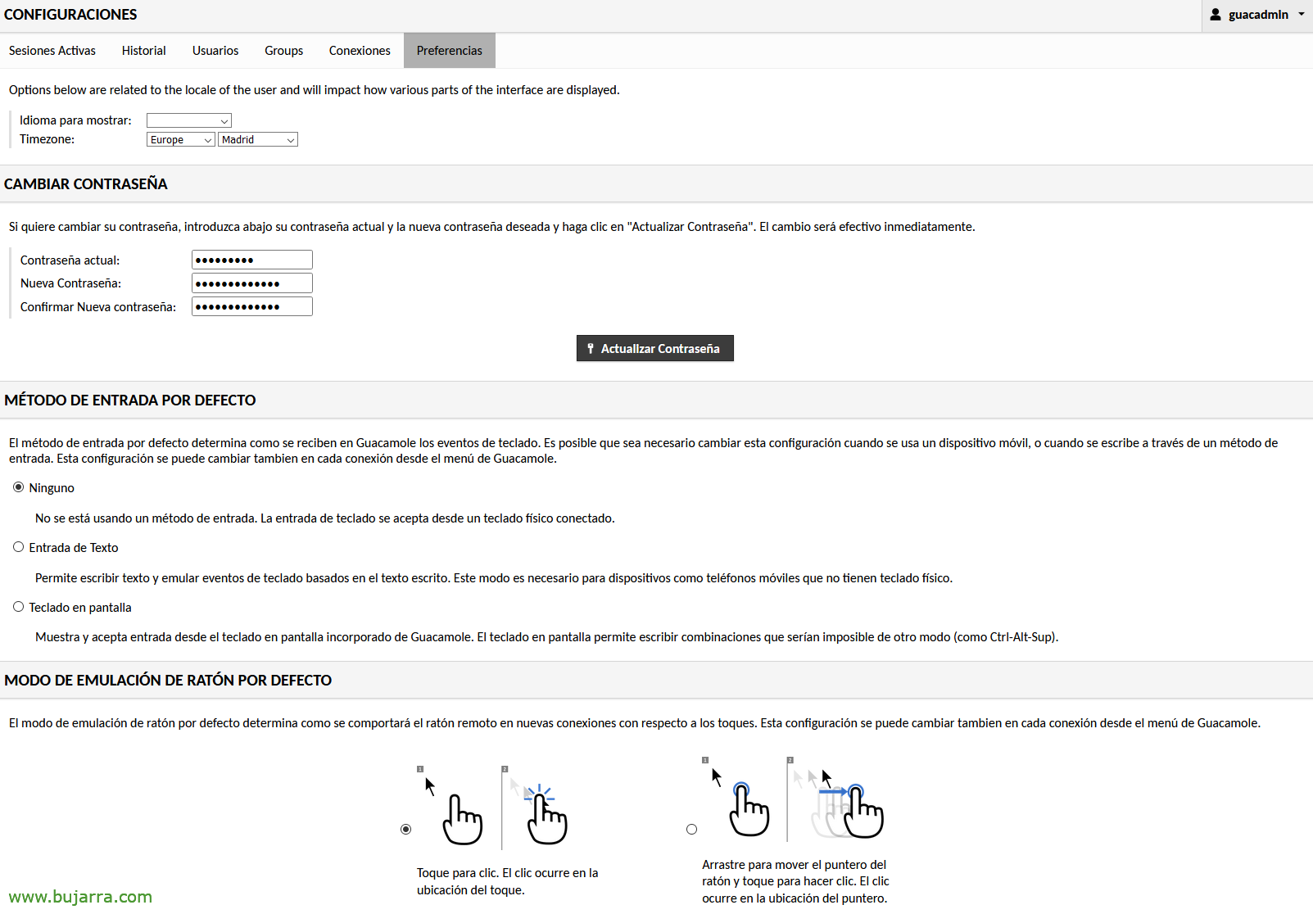Click the 'Contraseña actual:' label
Viewport: 1313px width, 914px height.
(x=70, y=260)
